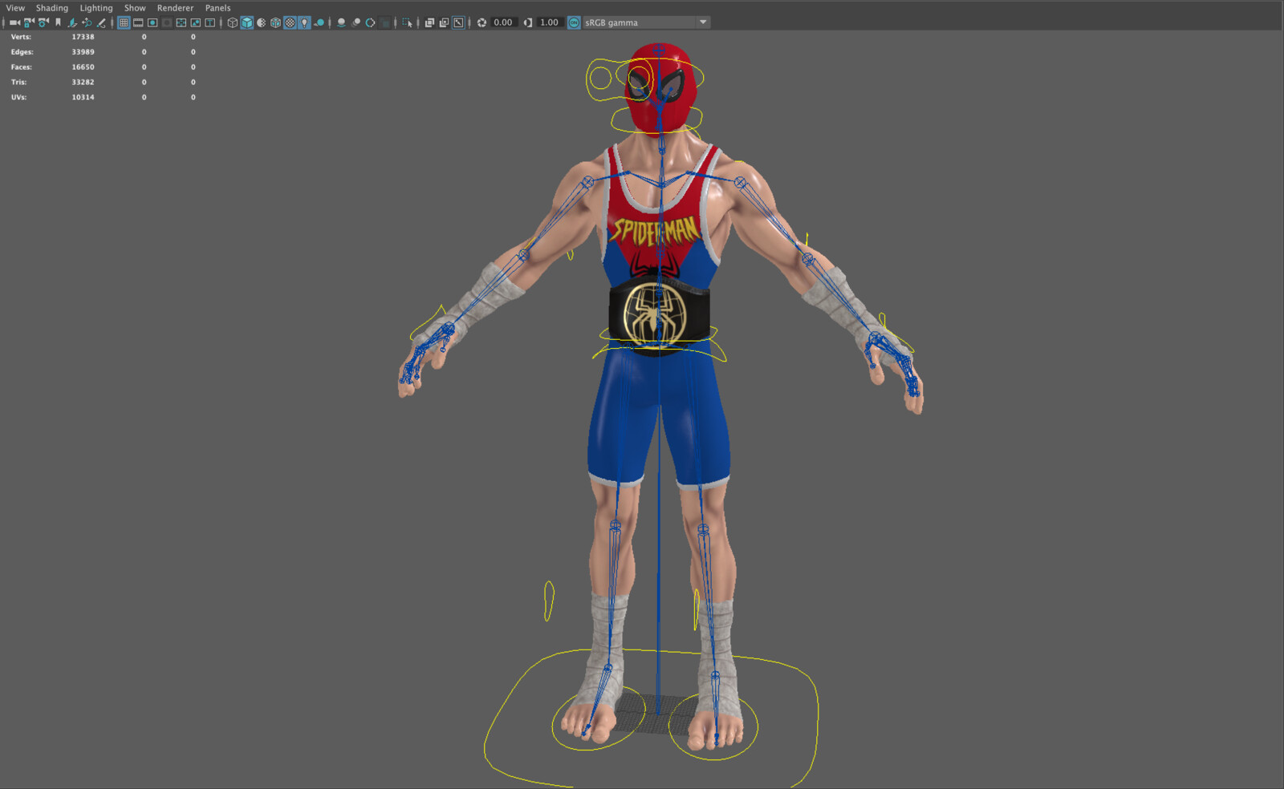
Task: Click the 'Verts:' HUD label
Action: (21, 37)
